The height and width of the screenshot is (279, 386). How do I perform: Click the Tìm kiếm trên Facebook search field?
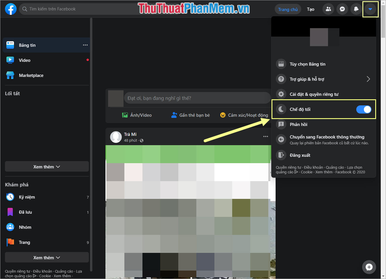(x=58, y=9)
